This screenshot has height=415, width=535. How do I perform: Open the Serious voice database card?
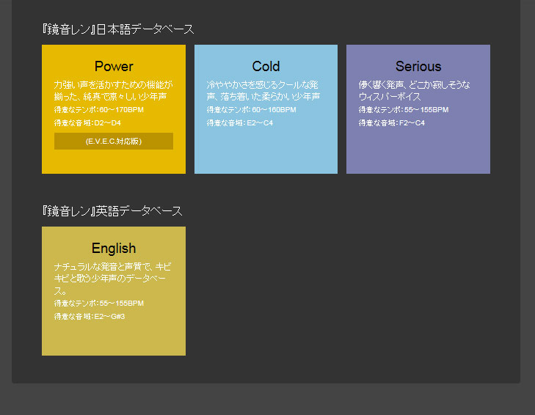418,109
